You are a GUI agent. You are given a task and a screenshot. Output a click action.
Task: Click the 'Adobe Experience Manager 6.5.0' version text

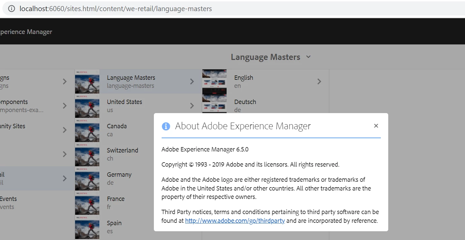coord(205,149)
